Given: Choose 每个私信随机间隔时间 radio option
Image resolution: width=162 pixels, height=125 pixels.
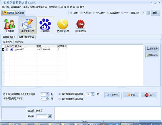Looking at the screenshot, I should point(59,99).
